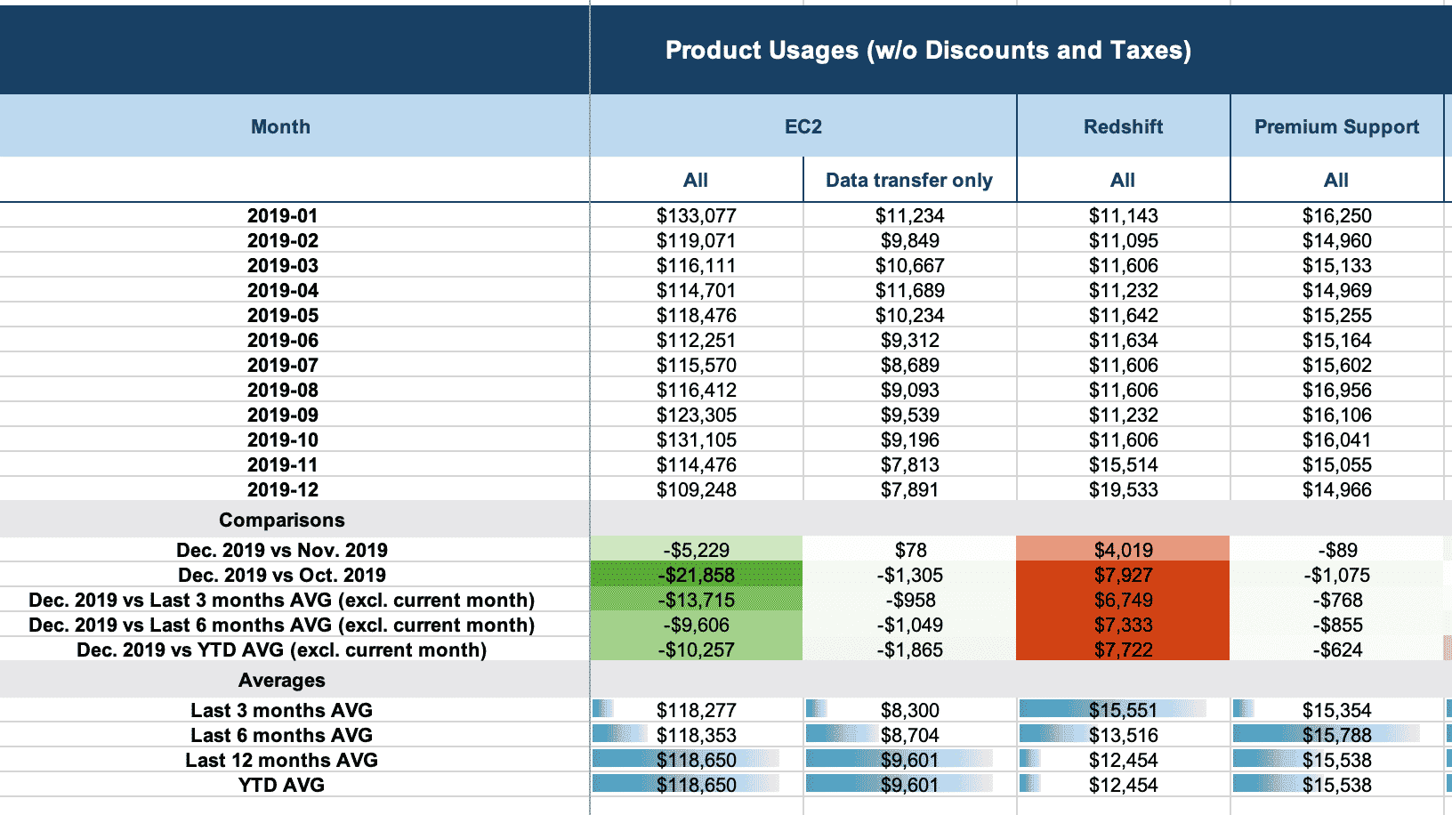Select Premium Support average $15,354
Image resolution: width=1452 pixels, height=815 pixels.
pyautogui.click(x=1337, y=710)
